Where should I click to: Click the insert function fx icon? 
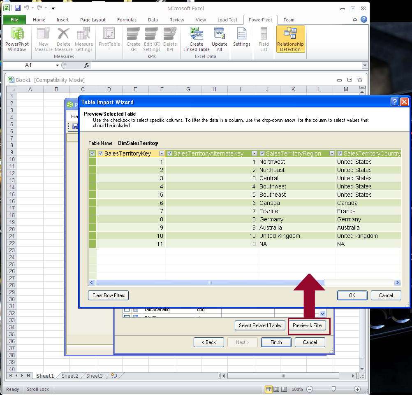[87, 65]
